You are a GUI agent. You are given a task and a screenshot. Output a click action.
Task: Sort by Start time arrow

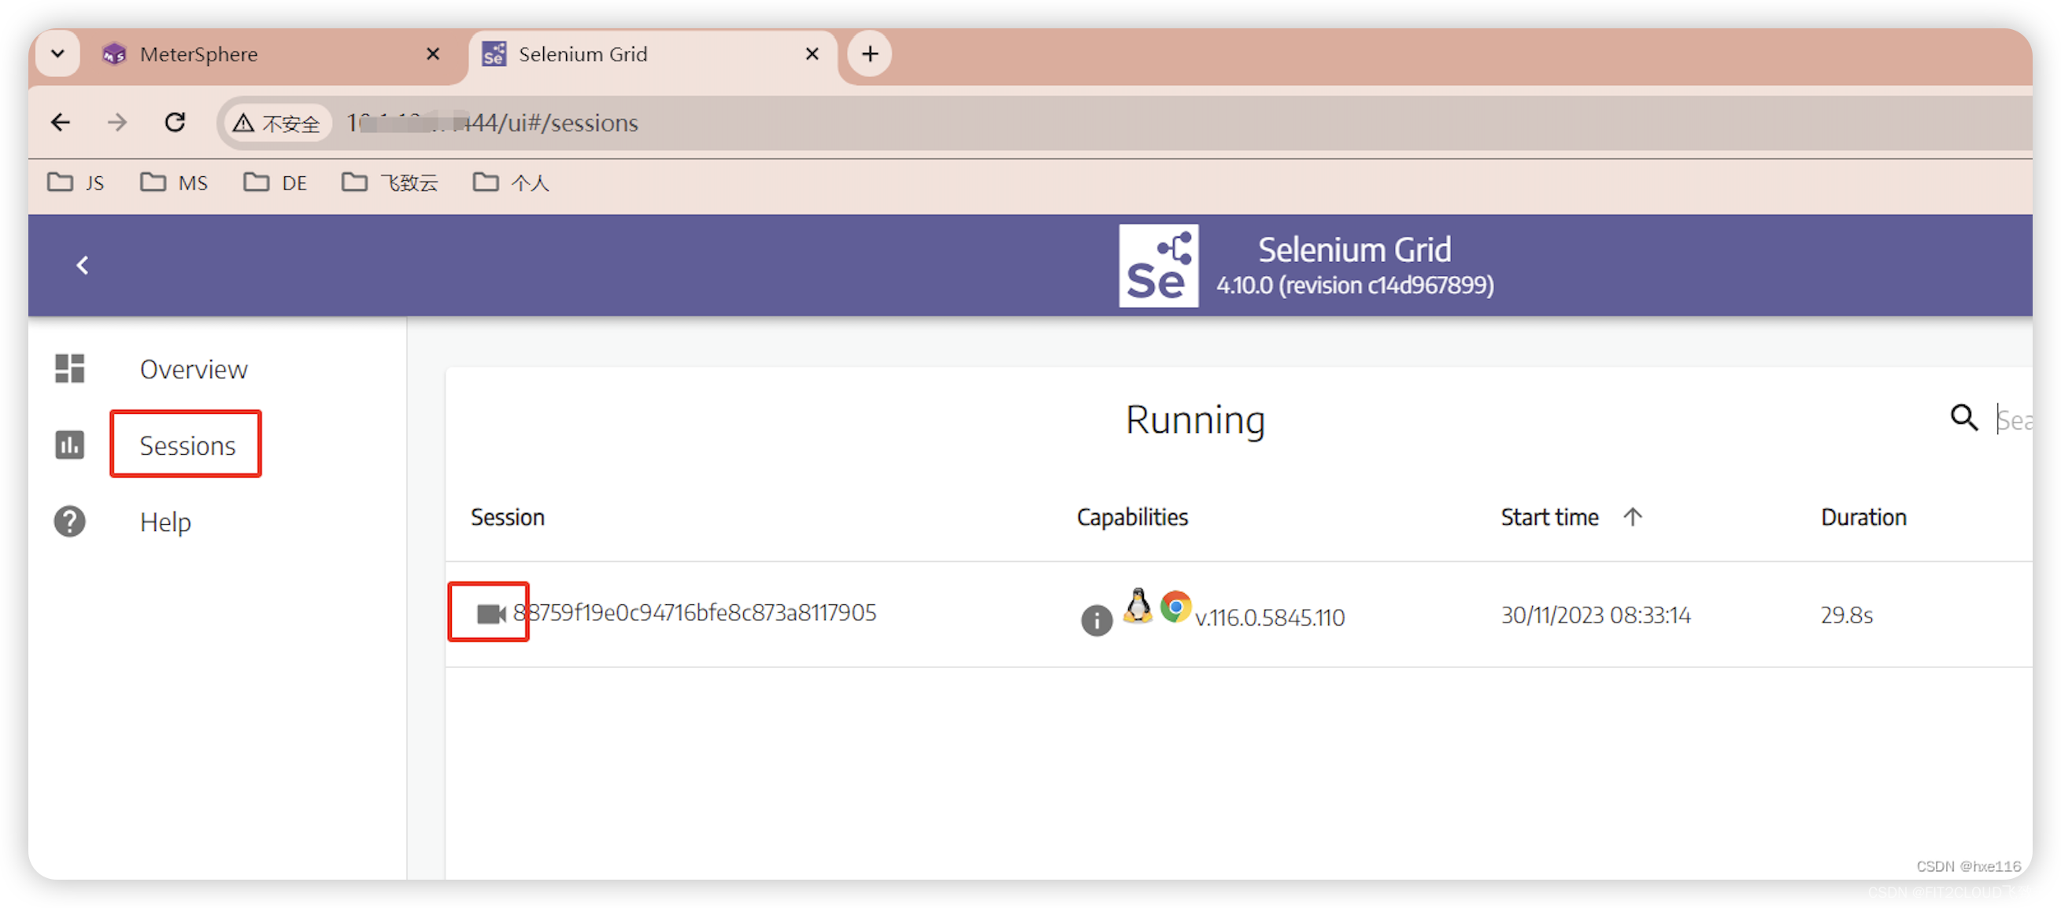coord(1632,517)
